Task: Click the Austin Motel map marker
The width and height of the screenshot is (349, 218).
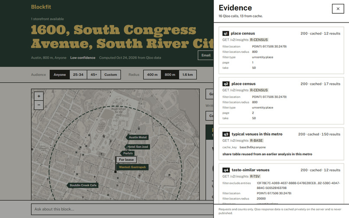Action: point(137,137)
